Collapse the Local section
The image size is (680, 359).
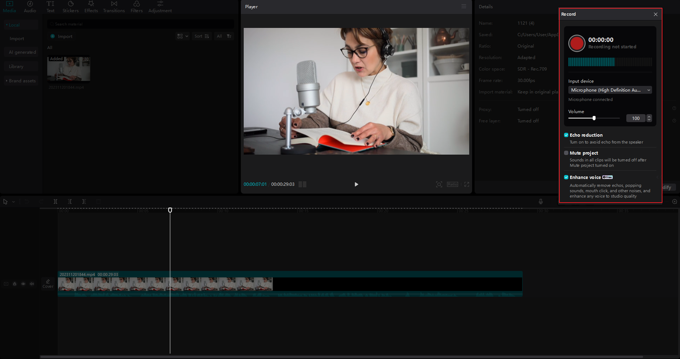point(21,24)
